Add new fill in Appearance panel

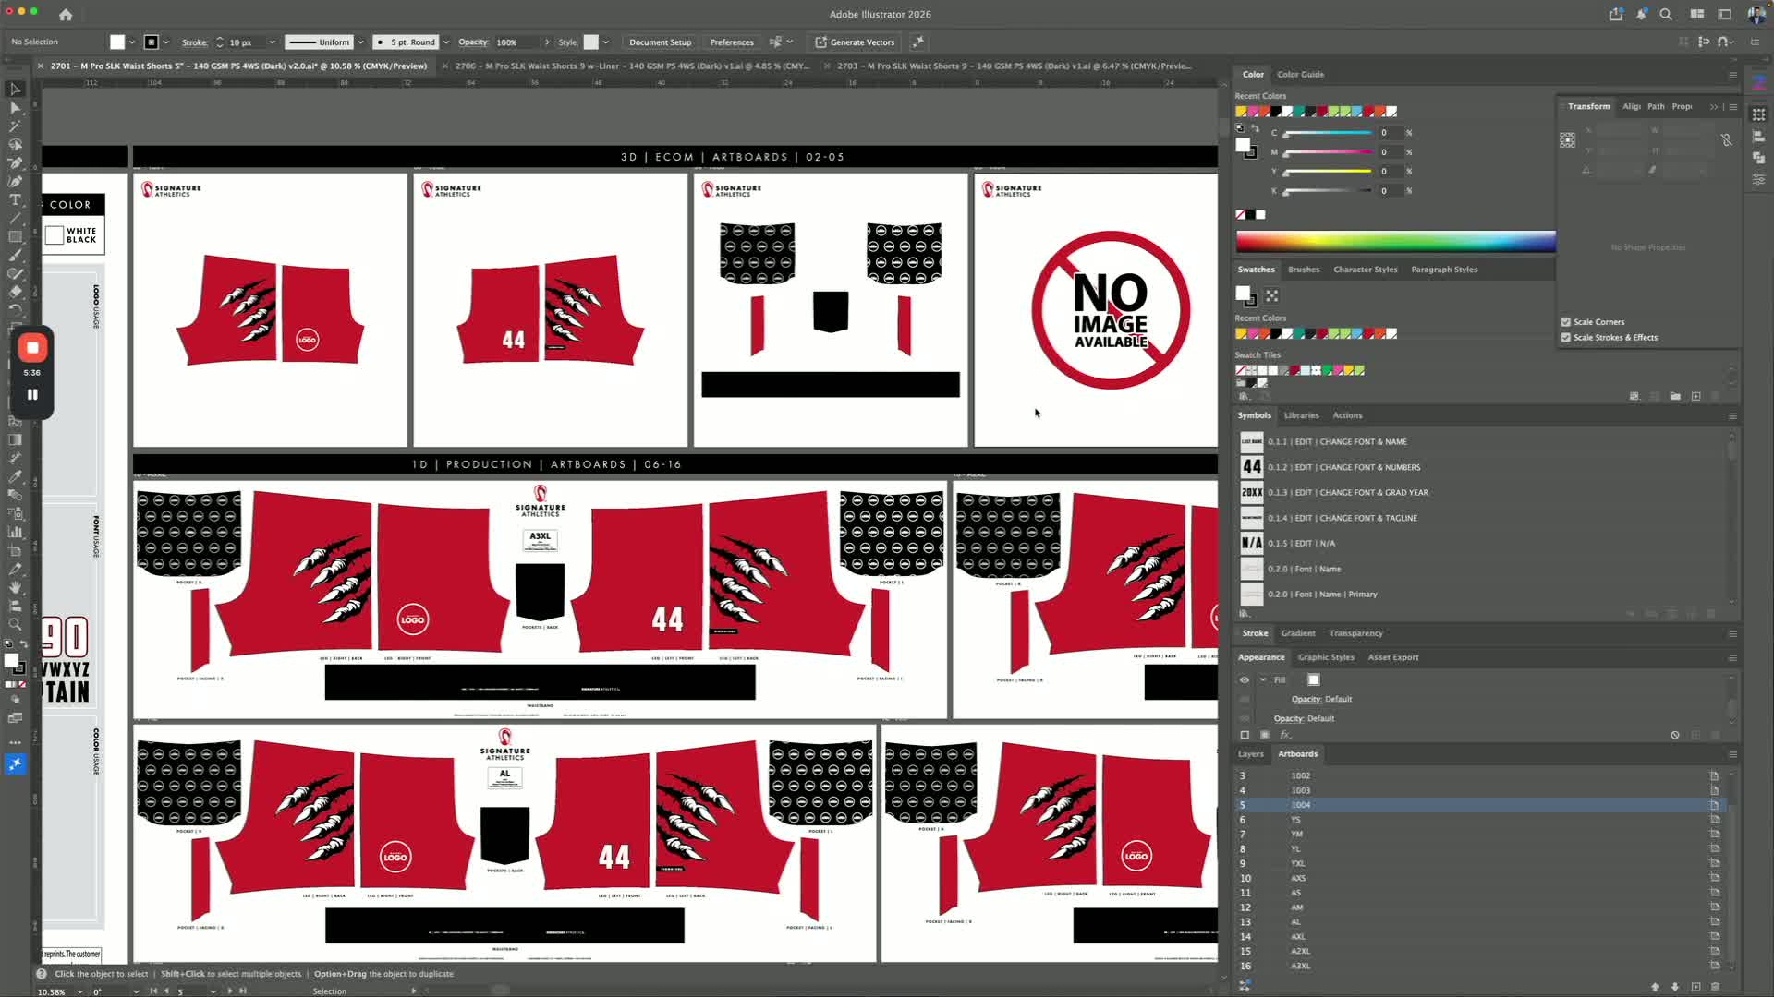click(x=1265, y=736)
